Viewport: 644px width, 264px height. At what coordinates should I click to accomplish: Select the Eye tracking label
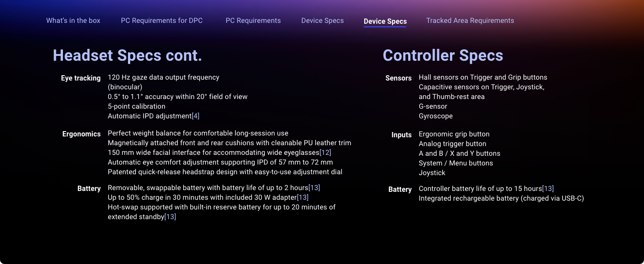click(x=80, y=78)
